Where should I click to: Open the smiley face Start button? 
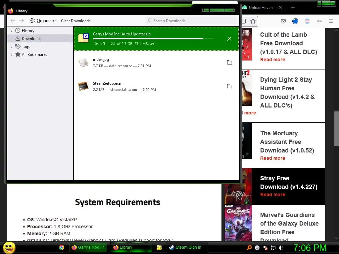pos(9,248)
